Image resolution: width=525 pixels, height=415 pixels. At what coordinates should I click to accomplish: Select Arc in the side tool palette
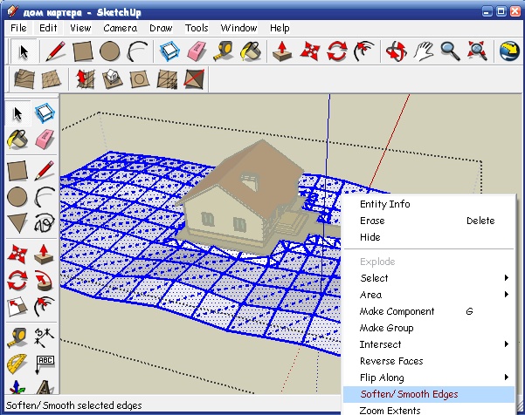(45, 196)
